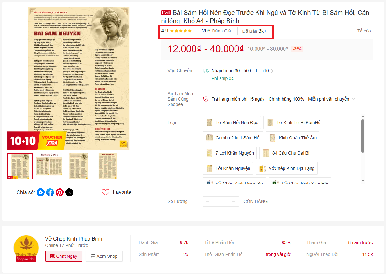Viewport: 386px width, 274px height.
Task: Click the Favorite heart icon
Action: click(x=106, y=192)
